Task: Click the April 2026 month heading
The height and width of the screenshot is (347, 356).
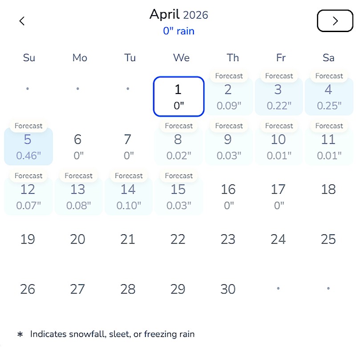Action: [178, 15]
